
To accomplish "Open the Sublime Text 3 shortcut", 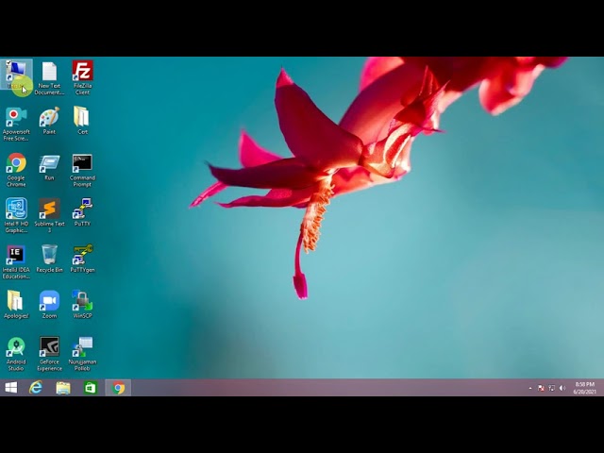I will point(49,216).
